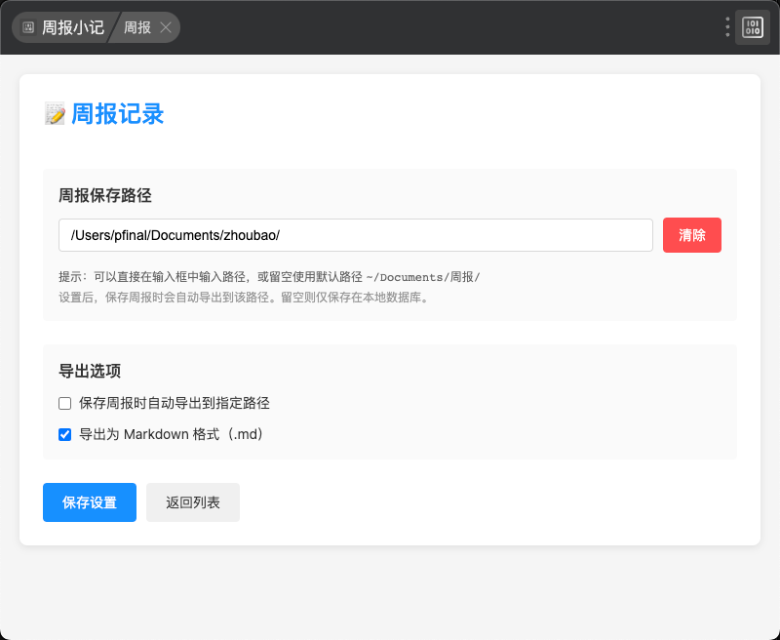
Task: Click the 导出选项 section heading
Action: coord(90,371)
